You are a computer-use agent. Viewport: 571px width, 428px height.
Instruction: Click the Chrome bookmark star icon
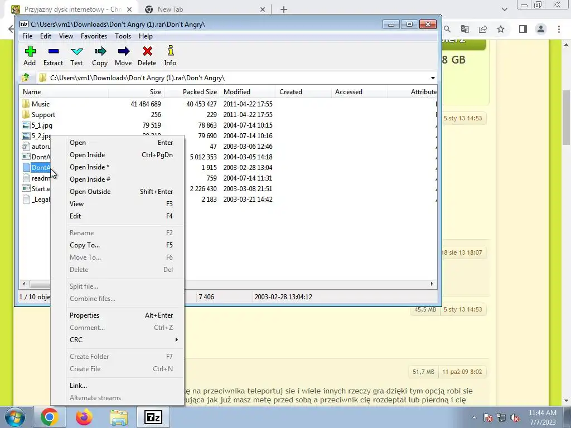[501, 29]
